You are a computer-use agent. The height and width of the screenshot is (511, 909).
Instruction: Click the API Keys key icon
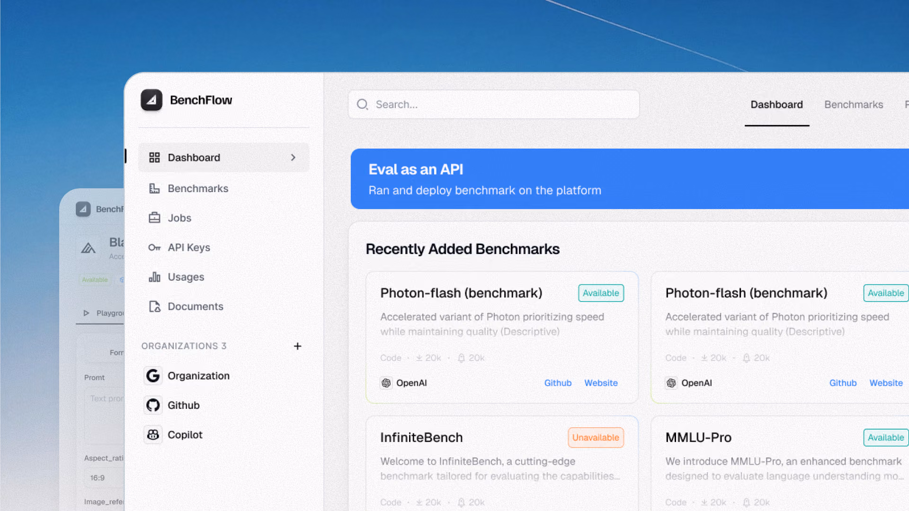[x=154, y=247]
